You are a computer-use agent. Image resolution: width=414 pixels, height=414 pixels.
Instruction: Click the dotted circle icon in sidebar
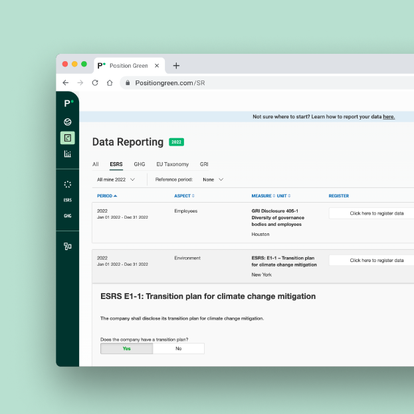pos(67,184)
